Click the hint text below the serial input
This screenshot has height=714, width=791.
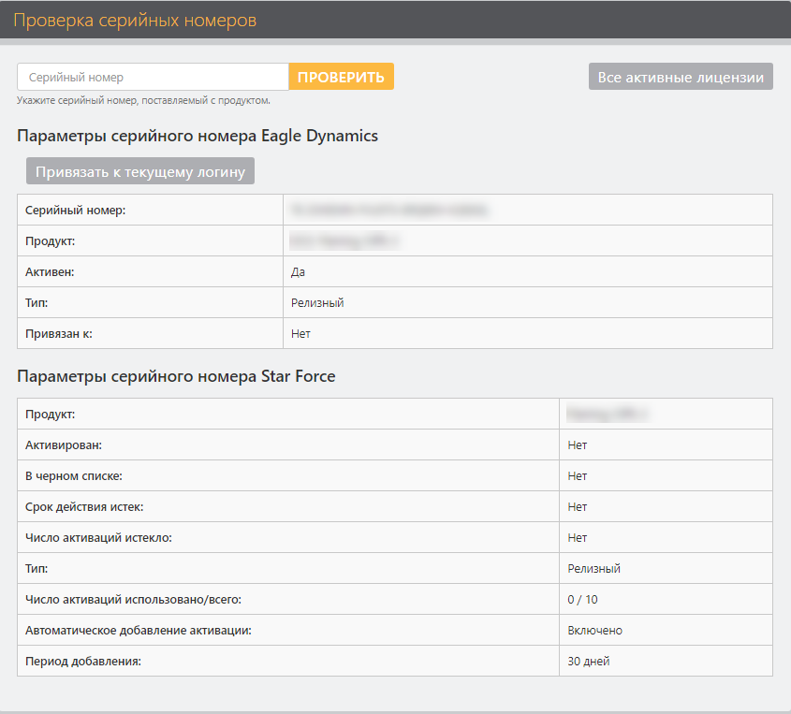pyautogui.click(x=143, y=100)
